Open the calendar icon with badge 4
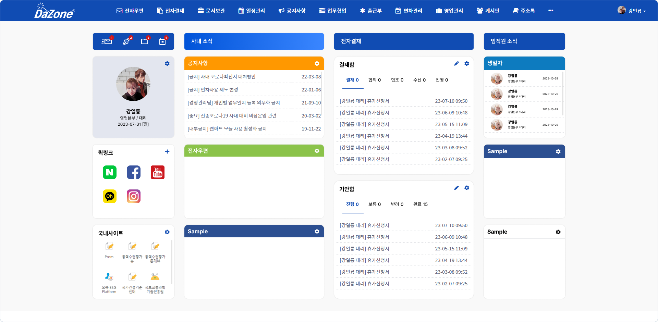658x322 pixels. (162, 41)
